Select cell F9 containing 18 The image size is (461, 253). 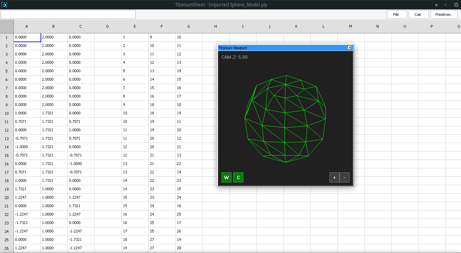pos(162,105)
